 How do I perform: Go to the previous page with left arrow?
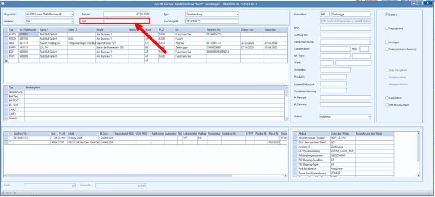3,193
